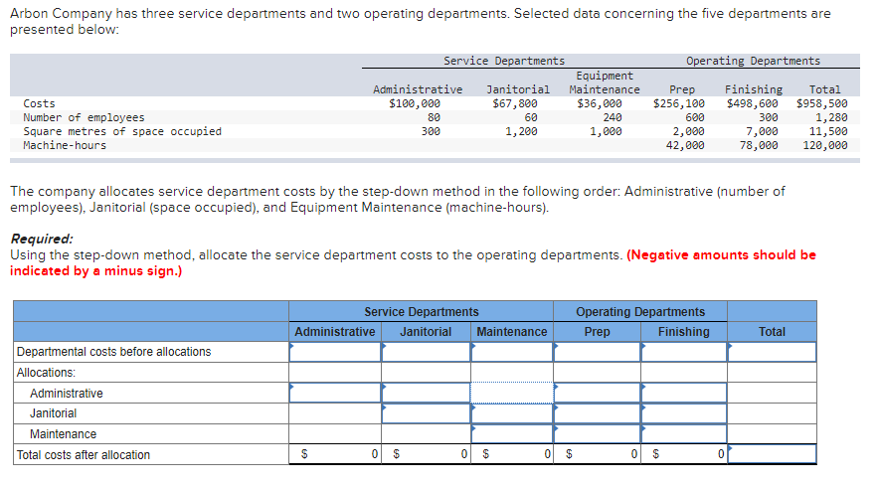
Task: Click Maintenance departmental costs before allocations cell
Action: click(512, 352)
